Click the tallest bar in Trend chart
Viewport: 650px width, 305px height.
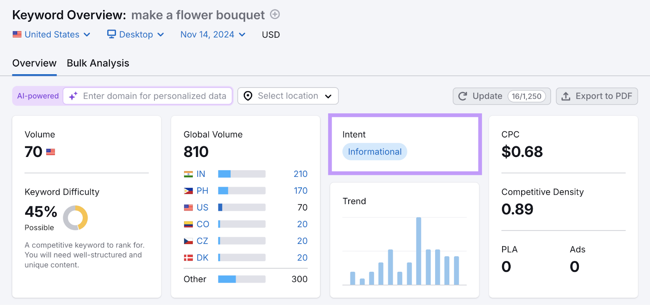click(418, 251)
